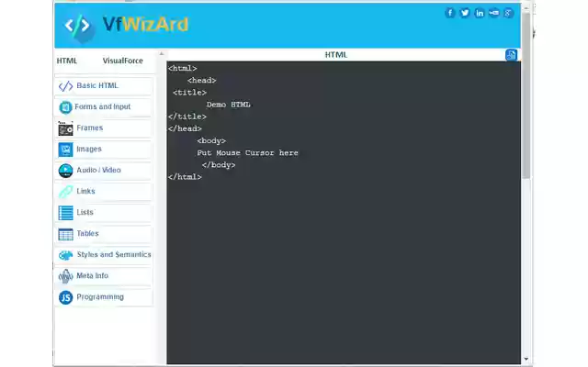588x367 pixels.
Task: Open the Basic HTML category
Action: [x=104, y=85]
